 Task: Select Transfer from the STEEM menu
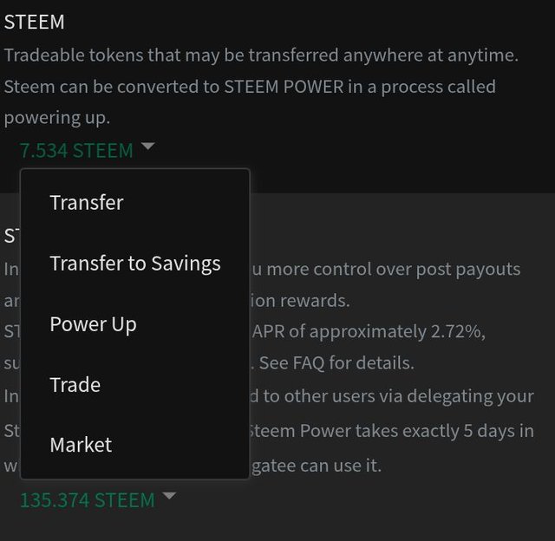coord(87,203)
